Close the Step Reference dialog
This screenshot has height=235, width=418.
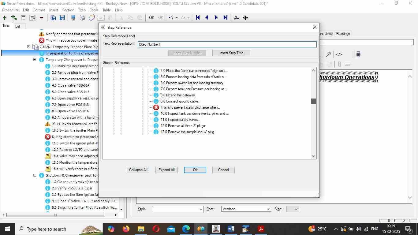(x=315, y=28)
